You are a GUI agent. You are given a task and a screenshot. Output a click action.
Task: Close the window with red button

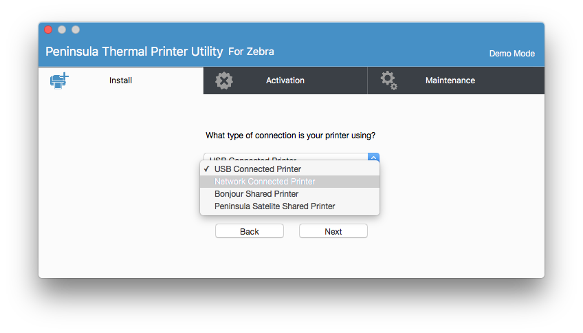click(48, 30)
